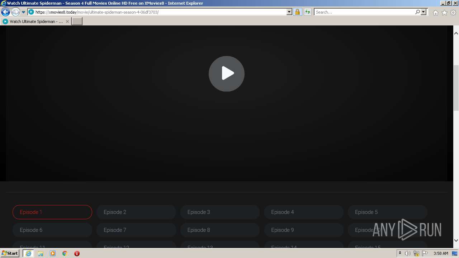Select Episode 5
Screen dimensions: 459x258
click(388, 212)
